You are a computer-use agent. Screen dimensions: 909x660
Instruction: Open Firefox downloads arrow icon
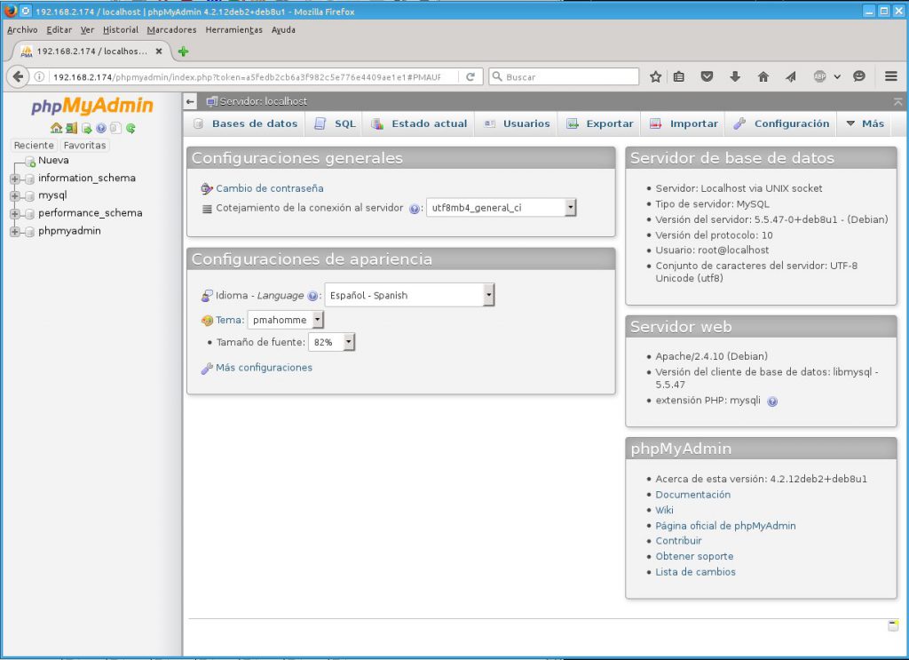coord(735,76)
